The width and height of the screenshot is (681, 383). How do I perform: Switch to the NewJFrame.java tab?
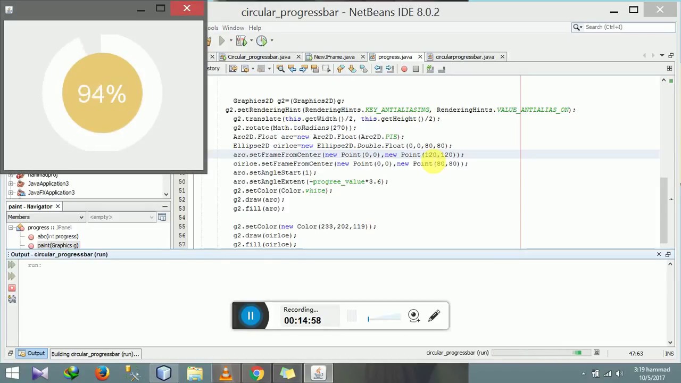(334, 57)
